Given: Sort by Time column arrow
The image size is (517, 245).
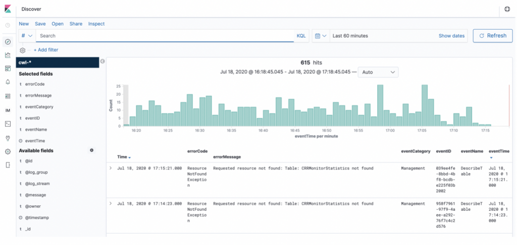Looking at the screenshot, I should pos(129,157).
